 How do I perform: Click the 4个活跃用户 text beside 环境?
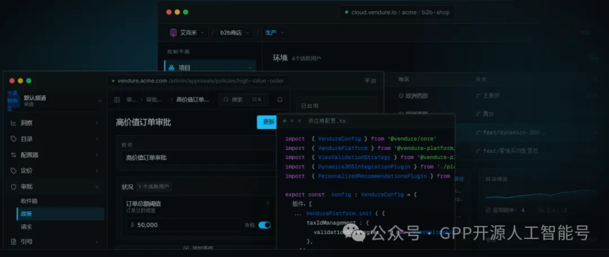pyautogui.click(x=306, y=59)
